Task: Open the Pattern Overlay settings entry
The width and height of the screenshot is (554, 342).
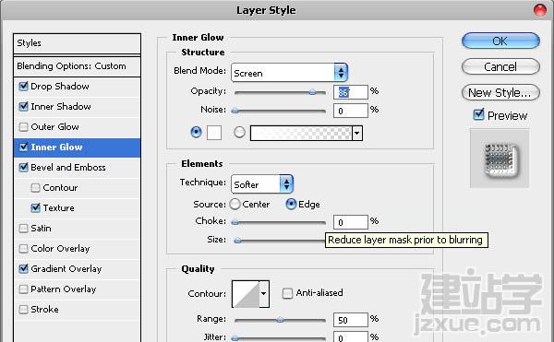Action: pyautogui.click(x=63, y=289)
